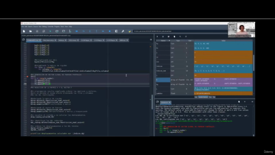Click the New file toolbar icon
Screen dimensions: 275x155
(x=24, y=31)
